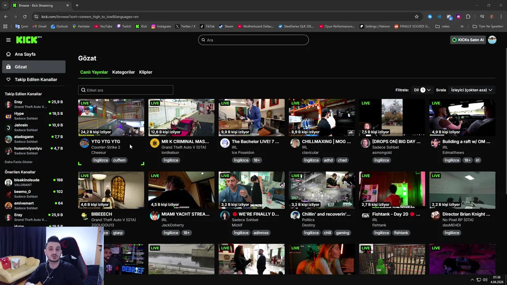Click the cuffem tag on YTG stream
Screen dimensions: 507x285
[x=119, y=160]
